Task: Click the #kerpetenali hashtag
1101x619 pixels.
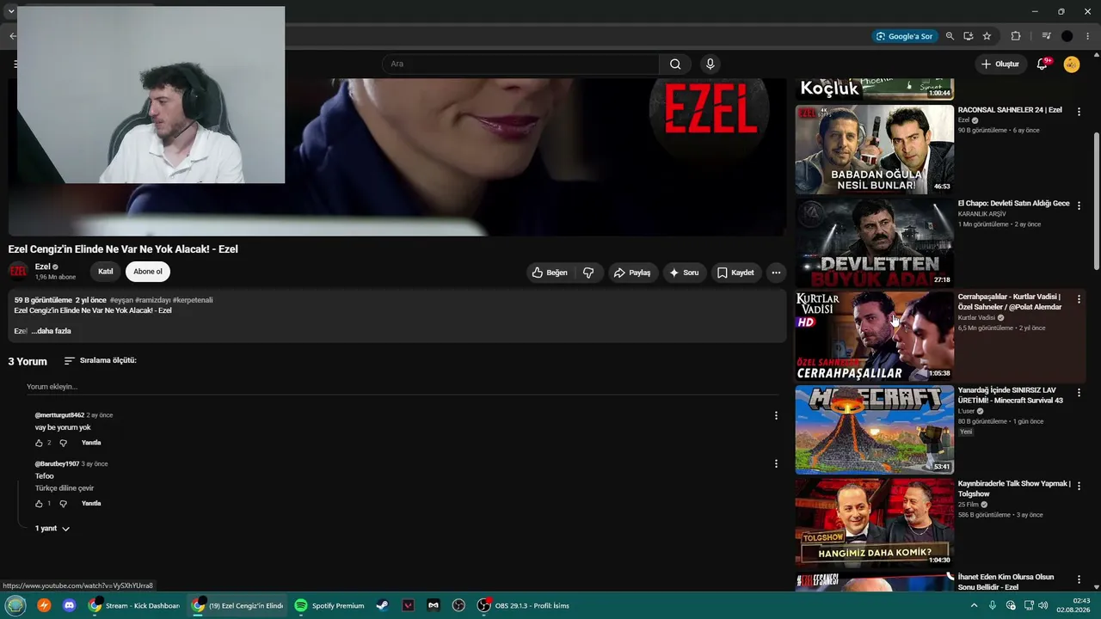Action: click(193, 300)
